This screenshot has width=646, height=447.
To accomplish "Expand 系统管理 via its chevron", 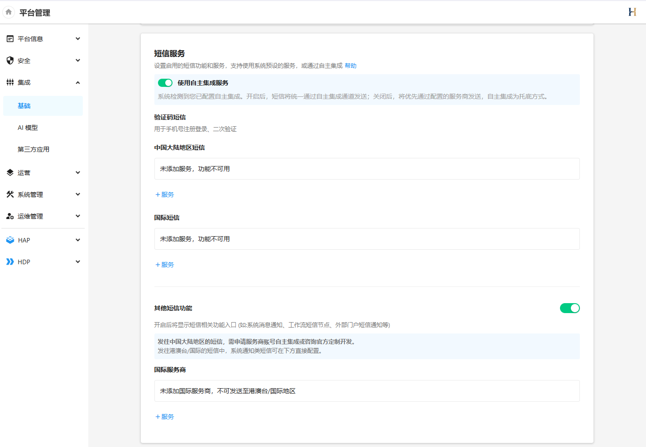I will coord(78,195).
